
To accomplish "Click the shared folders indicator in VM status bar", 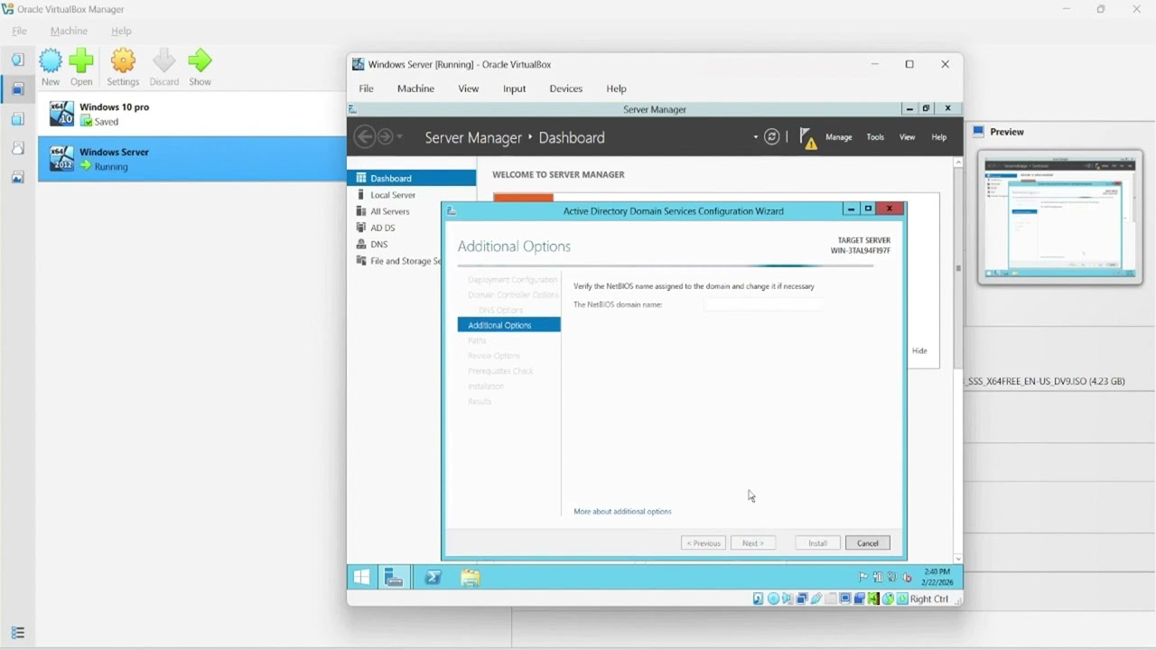I will 831,599.
